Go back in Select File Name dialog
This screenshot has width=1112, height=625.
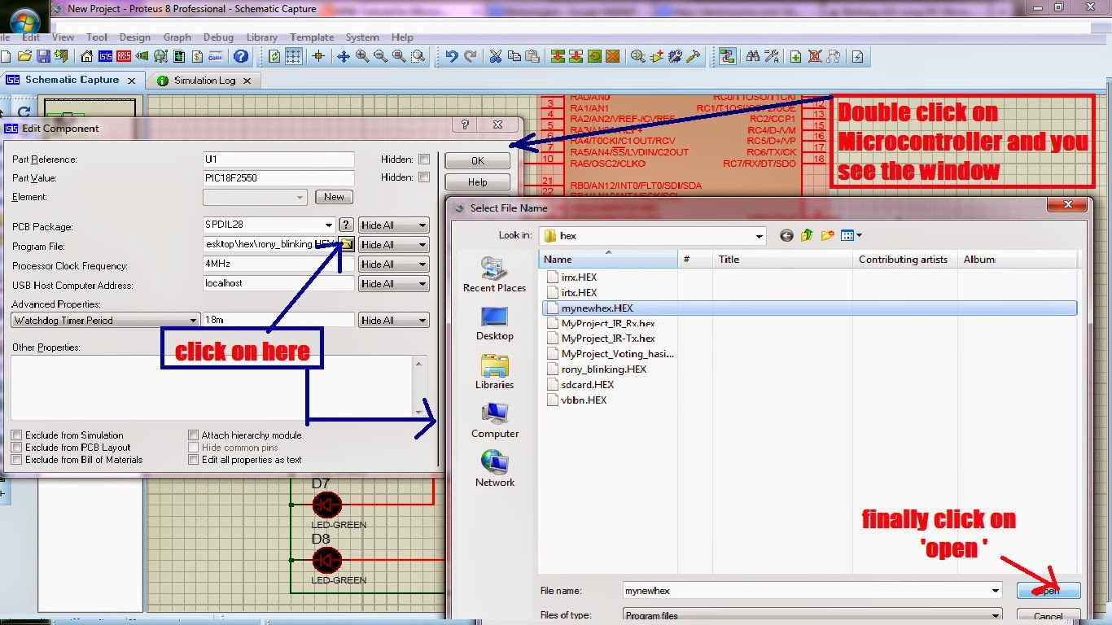pyautogui.click(x=786, y=235)
